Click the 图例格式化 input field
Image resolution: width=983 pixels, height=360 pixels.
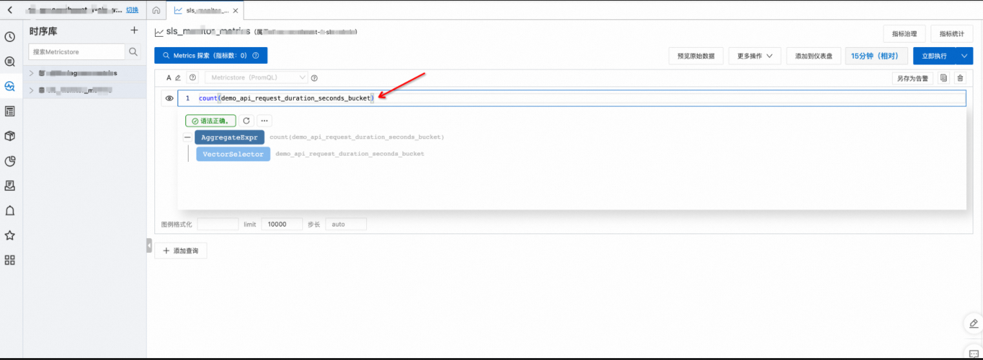[x=218, y=225]
